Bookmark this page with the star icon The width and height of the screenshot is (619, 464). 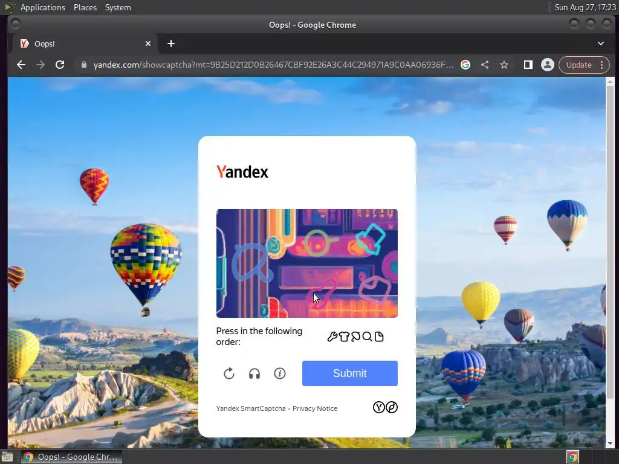(x=504, y=65)
